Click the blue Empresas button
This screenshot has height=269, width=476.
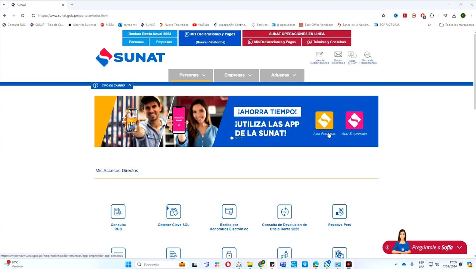pos(164,42)
